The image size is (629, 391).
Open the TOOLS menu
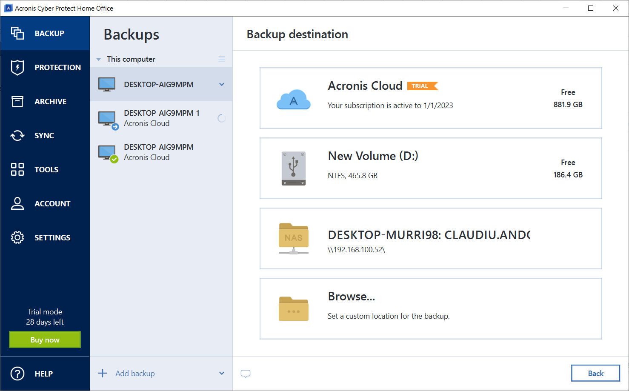coord(46,169)
